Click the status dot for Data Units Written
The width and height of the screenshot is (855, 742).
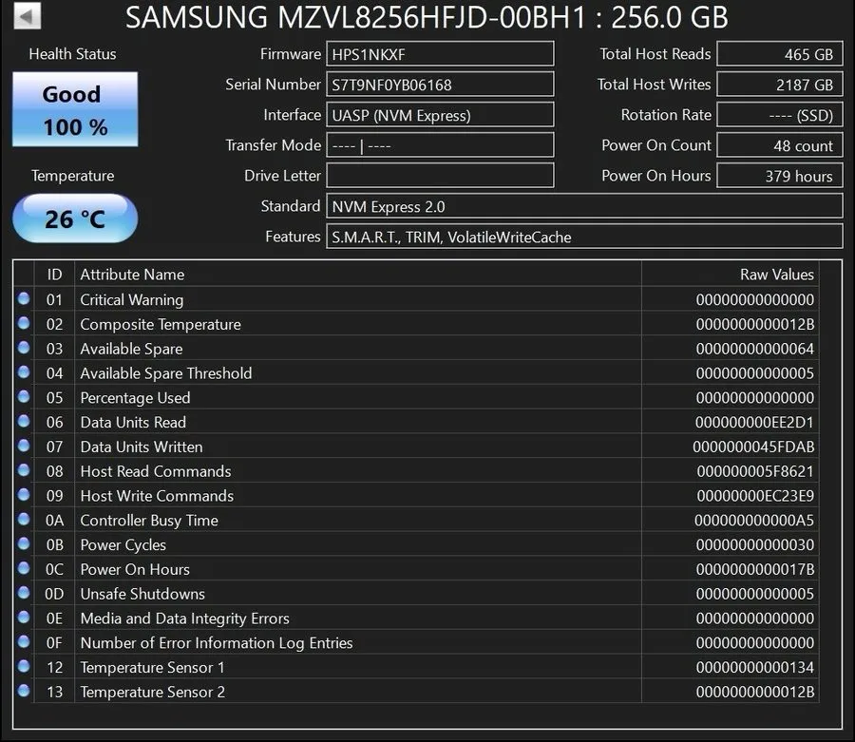(24, 446)
